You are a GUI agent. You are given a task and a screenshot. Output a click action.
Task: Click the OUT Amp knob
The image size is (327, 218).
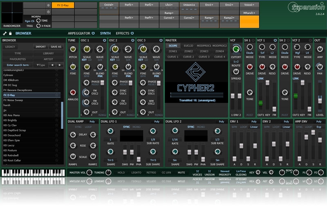pos(320,49)
